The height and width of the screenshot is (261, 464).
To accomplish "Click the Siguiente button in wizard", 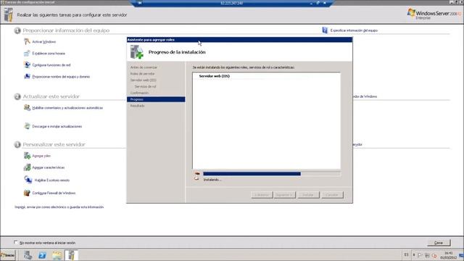I will (285, 195).
